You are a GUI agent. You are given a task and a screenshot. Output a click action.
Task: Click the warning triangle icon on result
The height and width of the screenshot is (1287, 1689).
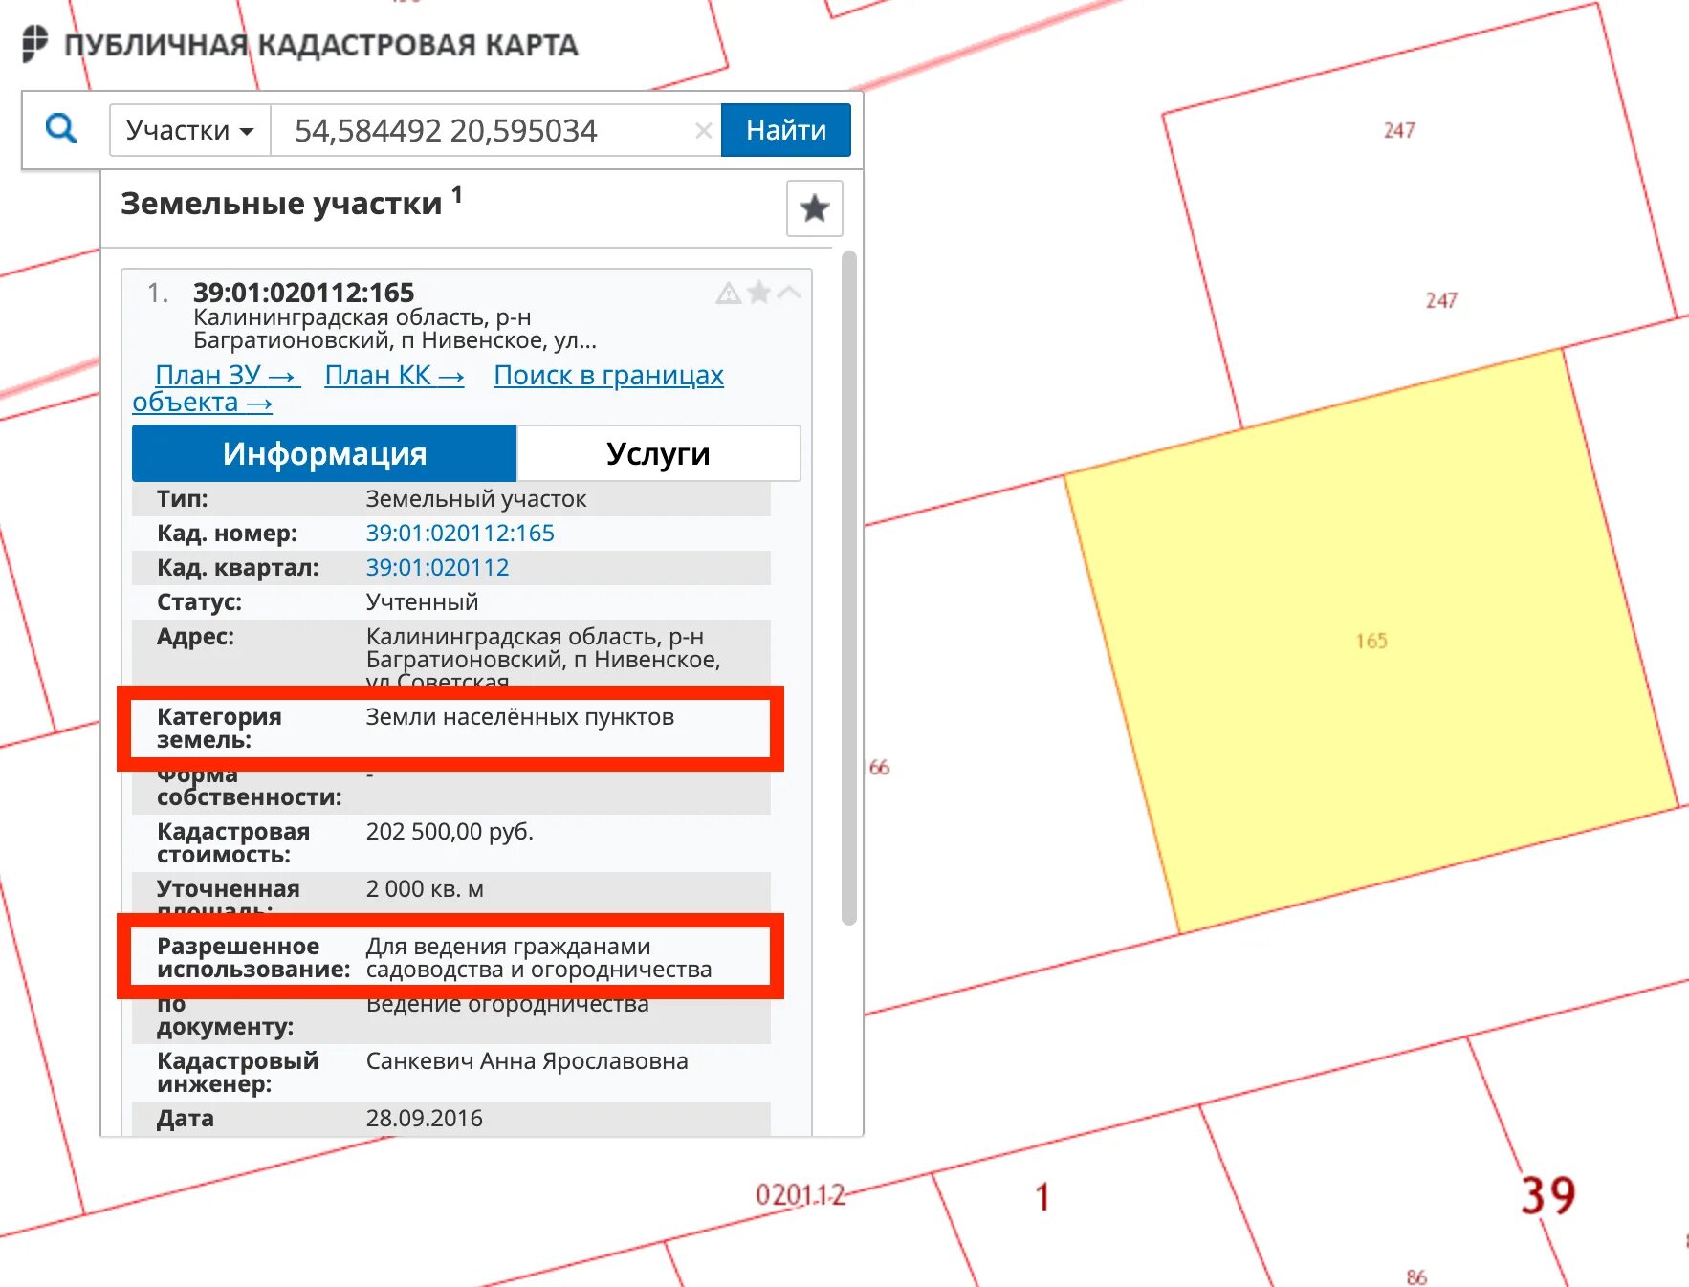(x=729, y=293)
